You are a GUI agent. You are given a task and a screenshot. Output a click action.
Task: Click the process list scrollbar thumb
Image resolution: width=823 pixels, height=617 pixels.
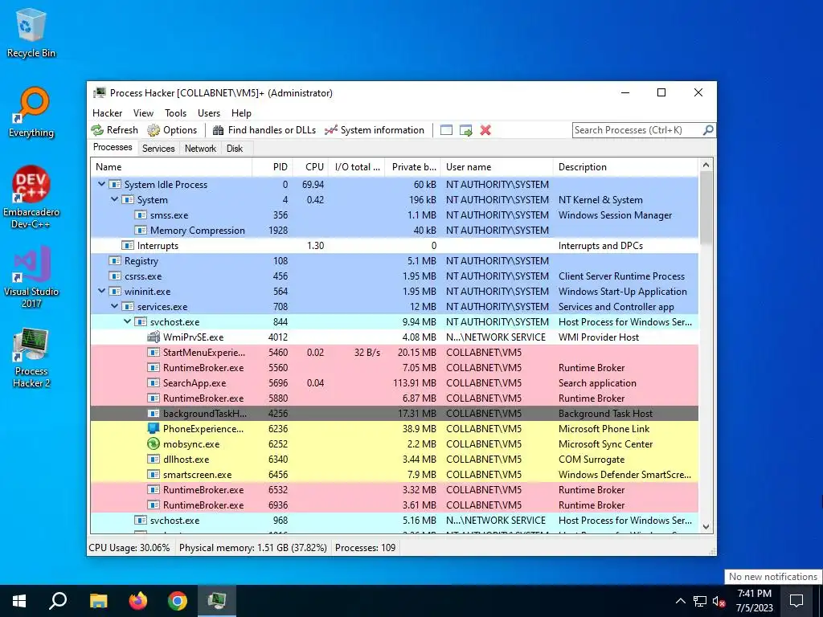[x=706, y=206]
